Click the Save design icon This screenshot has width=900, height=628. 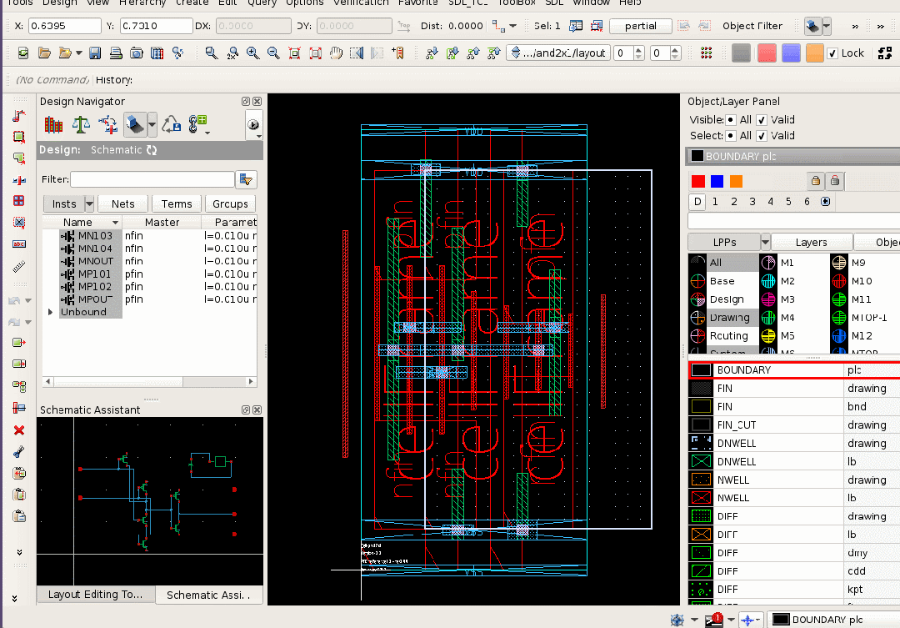[x=95, y=53]
